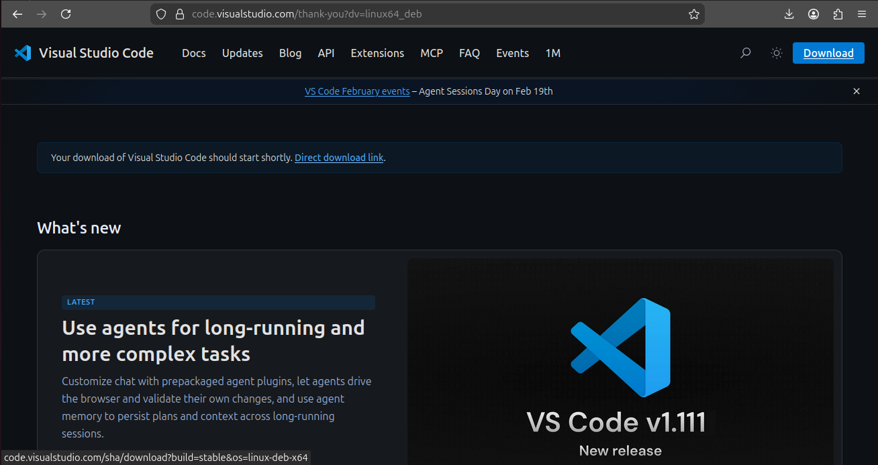Open the site search magnifier icon
This screenshot has height=465, width=878.
pyautogui.click(x=745, y=53)
